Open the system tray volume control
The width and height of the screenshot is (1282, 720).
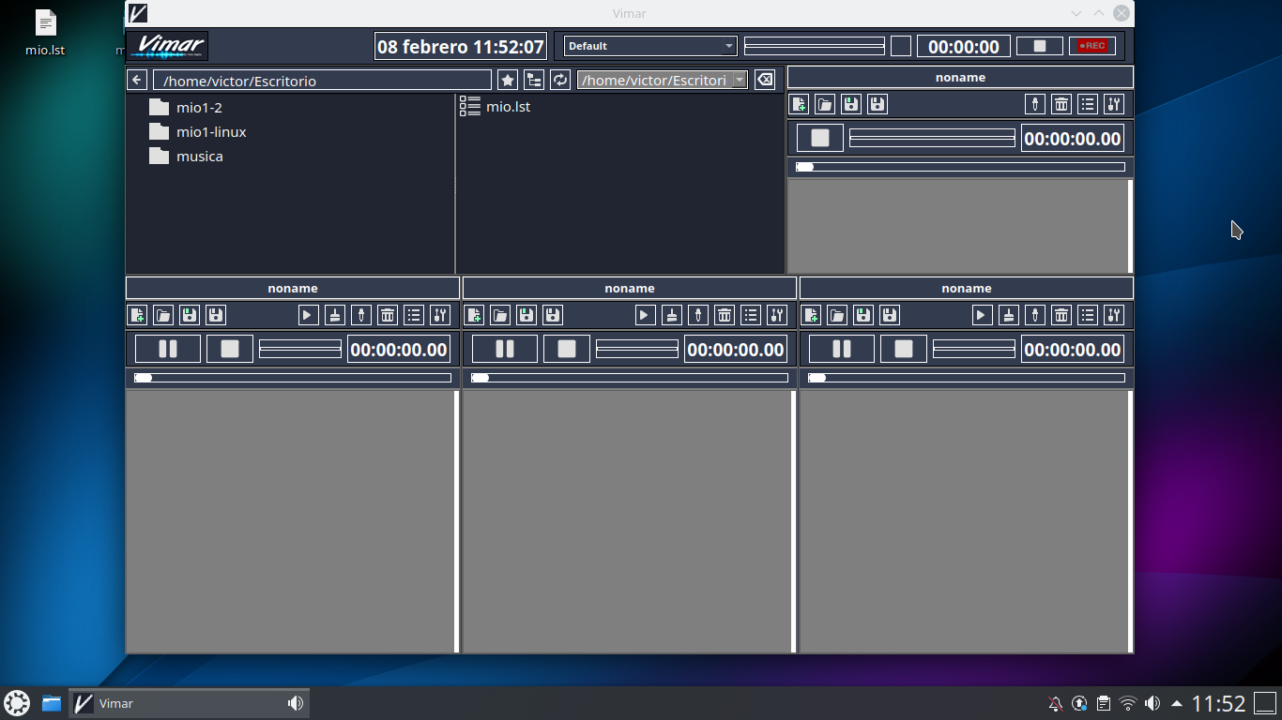click(x=1152, y=703)
